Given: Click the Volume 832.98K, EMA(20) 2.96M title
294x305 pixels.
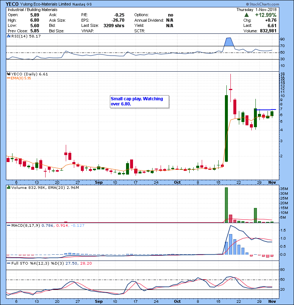Looking at the screenshot, I should (45, 187).
